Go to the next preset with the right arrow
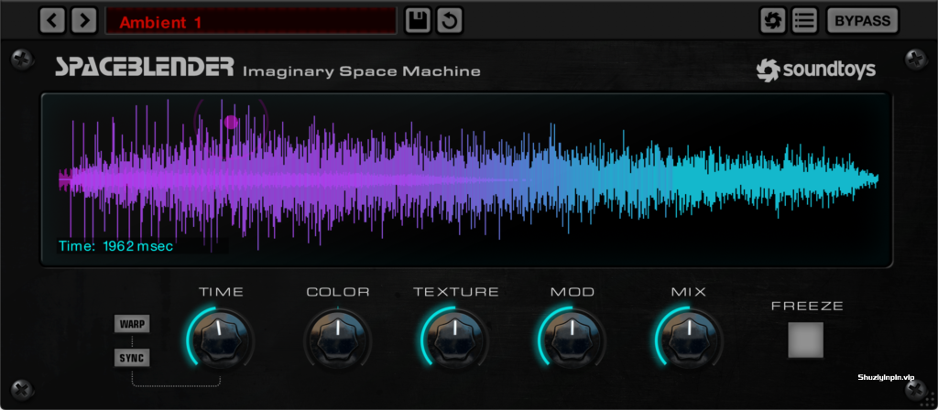The height and width of the screenshot is (410, 938). coord(84,22)
